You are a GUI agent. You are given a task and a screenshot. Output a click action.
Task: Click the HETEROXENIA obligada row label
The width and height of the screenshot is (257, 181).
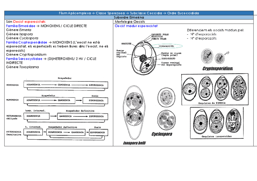[14, 117]
